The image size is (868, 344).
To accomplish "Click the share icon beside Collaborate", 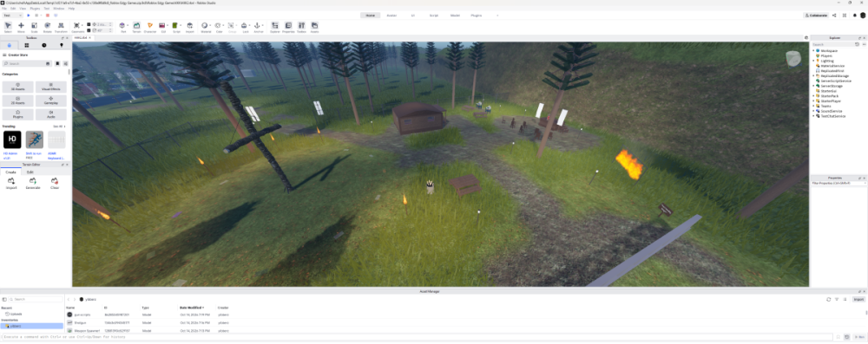I will point(835,16).
